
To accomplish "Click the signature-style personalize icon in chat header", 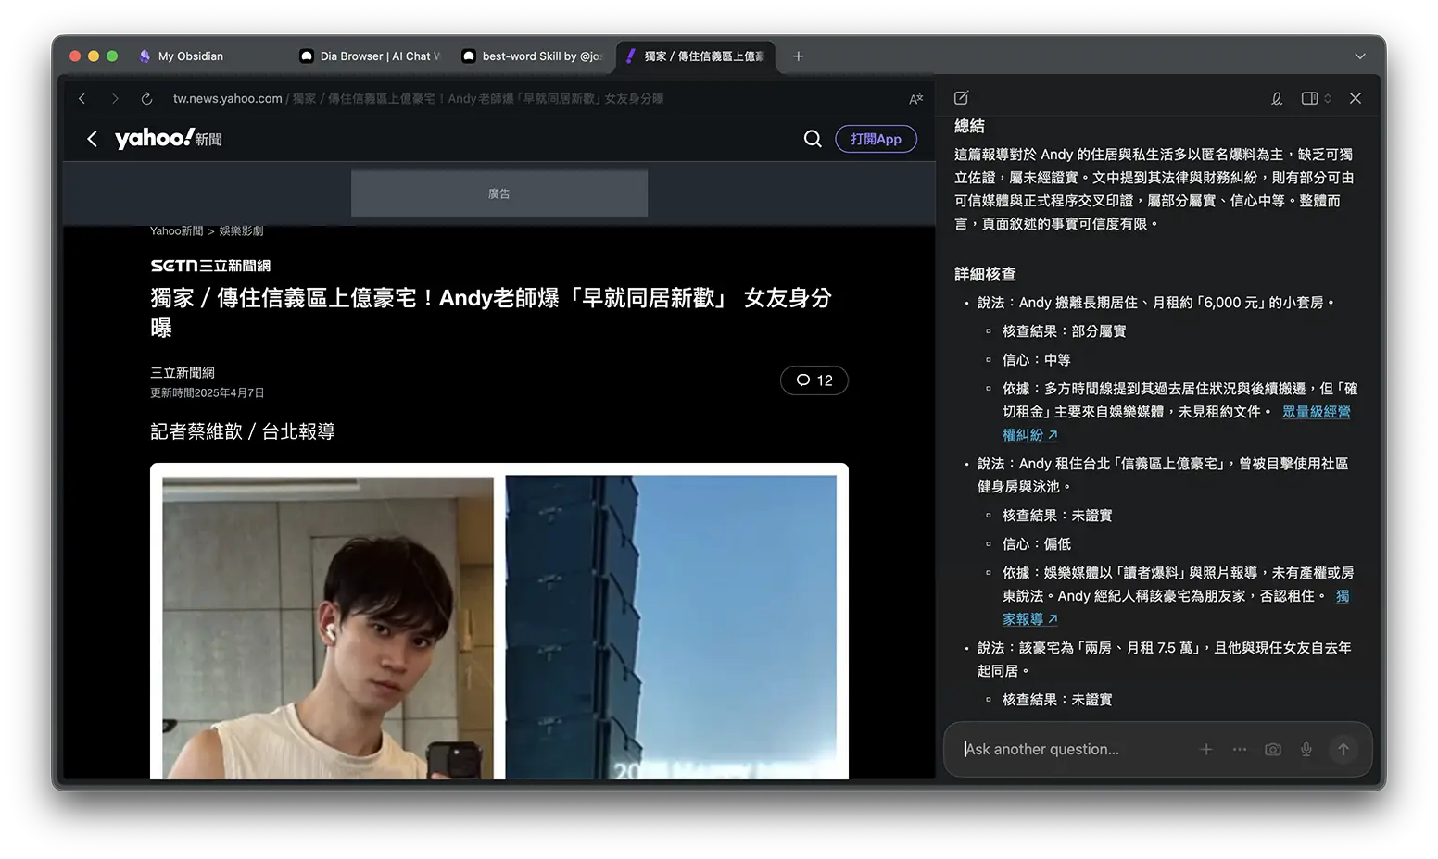I will point(1276,98).
